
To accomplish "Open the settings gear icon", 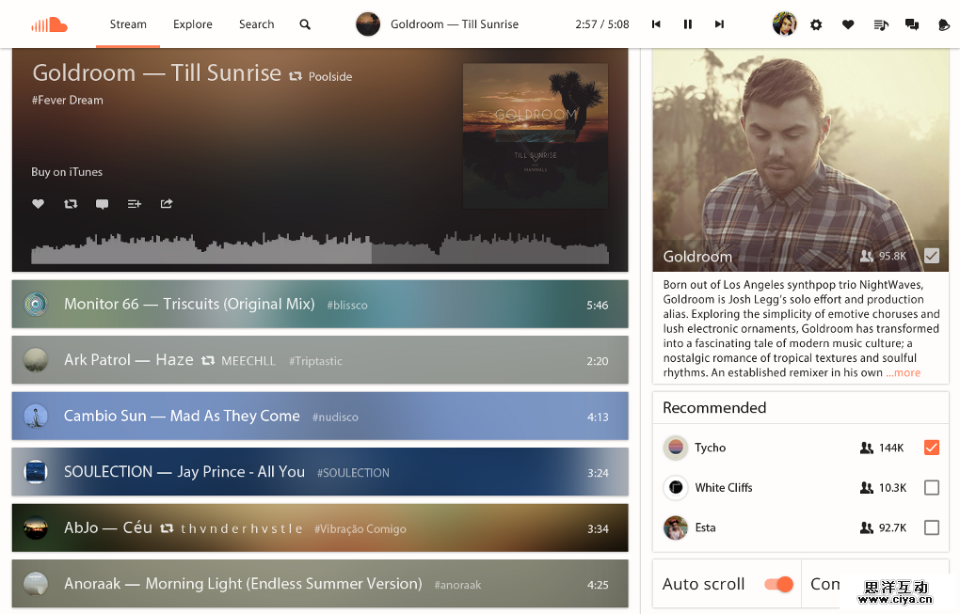I will [816, 24].
